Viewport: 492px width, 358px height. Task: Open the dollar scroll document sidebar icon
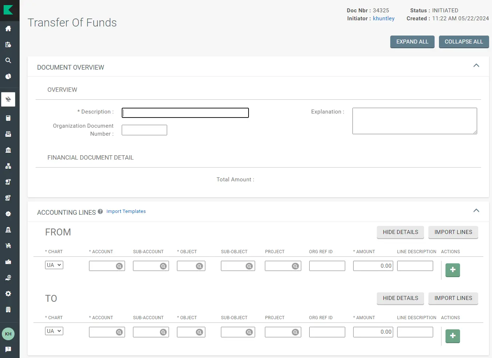pyautogui.click(x=8, y=198)
